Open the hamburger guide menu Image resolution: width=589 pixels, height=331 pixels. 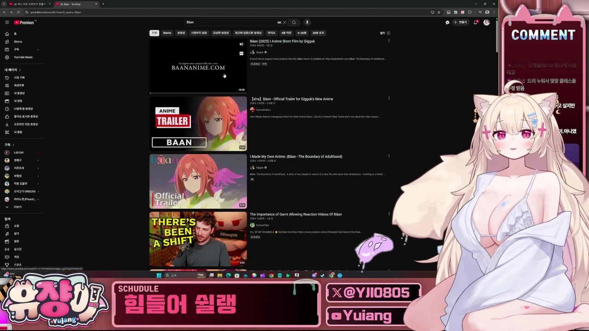click(x=7, y=22)
